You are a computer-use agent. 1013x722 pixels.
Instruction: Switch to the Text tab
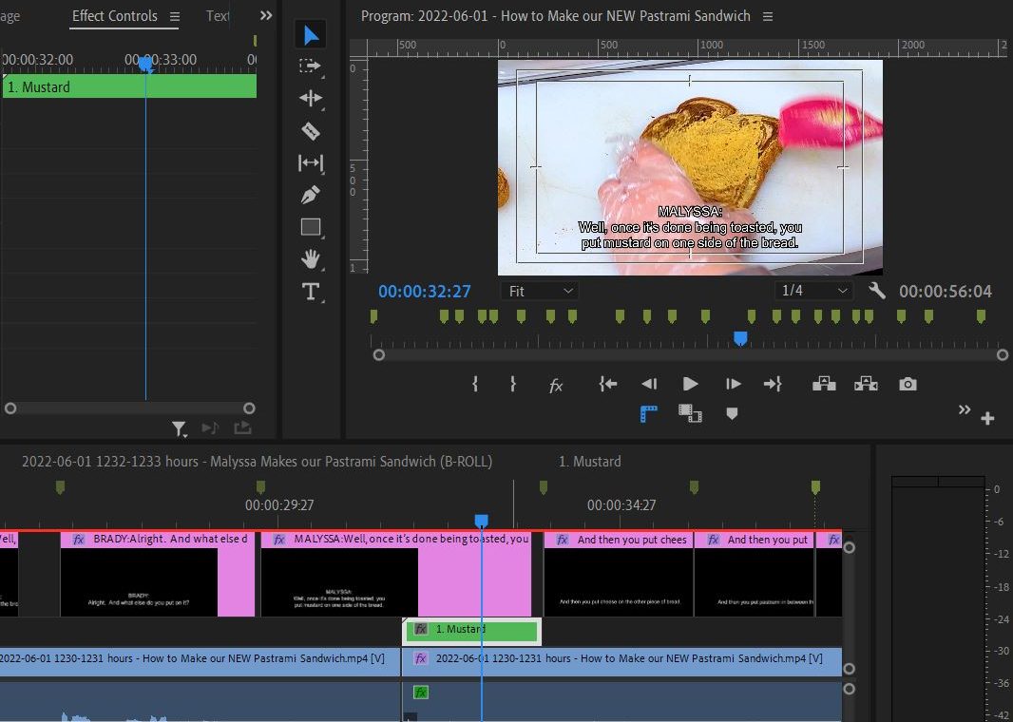coord(218,16)
